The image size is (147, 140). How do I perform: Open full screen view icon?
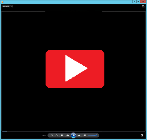(142, 135)
